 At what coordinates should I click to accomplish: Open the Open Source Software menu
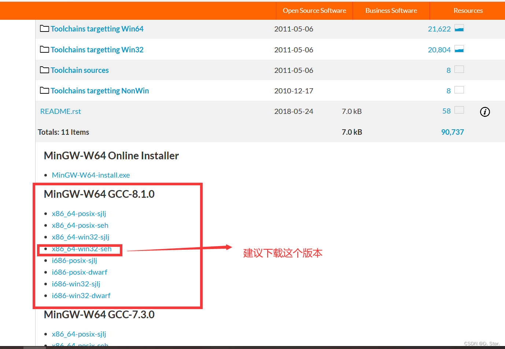pyautogui.click(x=314, y=11)
